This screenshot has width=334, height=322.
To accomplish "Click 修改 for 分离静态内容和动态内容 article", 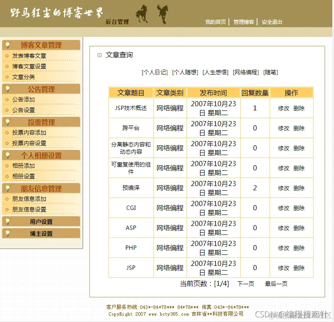I will [284, 148].
